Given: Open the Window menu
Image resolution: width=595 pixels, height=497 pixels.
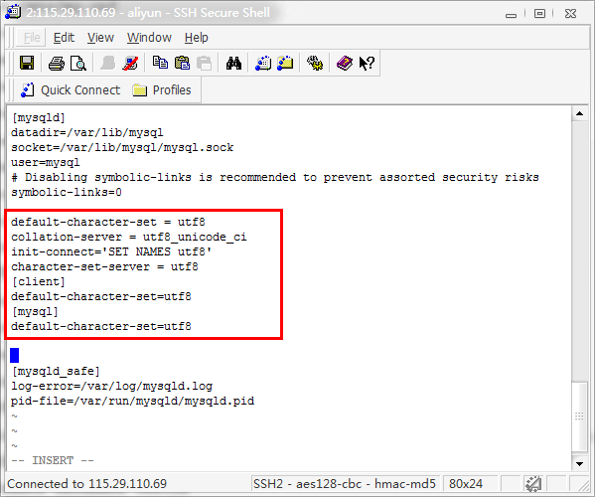Looking at the screenshot, I should click(x=149, y=38).
